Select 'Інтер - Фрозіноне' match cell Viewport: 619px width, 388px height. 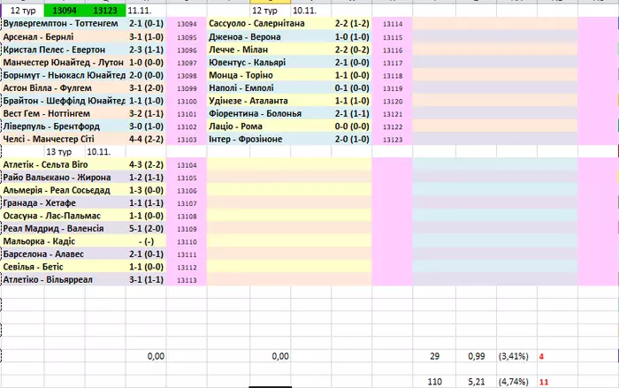269,139
